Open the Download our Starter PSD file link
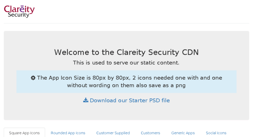253x137 pixels. click(x=126, y=100)
